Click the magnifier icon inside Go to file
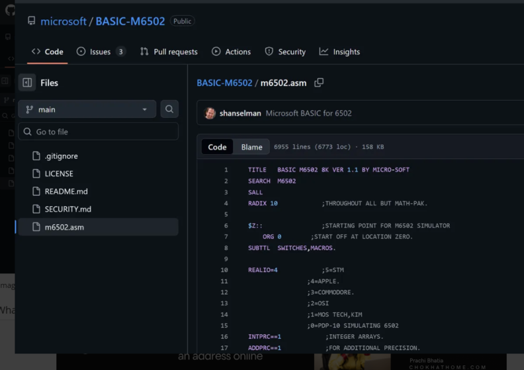The height and width of the screenshot is (370, 524). pyautogui.click(x=27, y=132)
